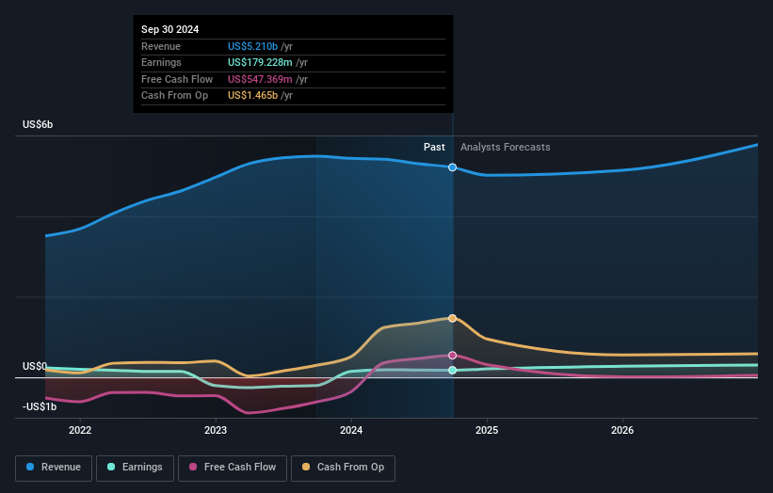This screenshot has width=773, height=493.
Task: Click the US$5.210b revenue value
Action: click(x=252, y=46)
